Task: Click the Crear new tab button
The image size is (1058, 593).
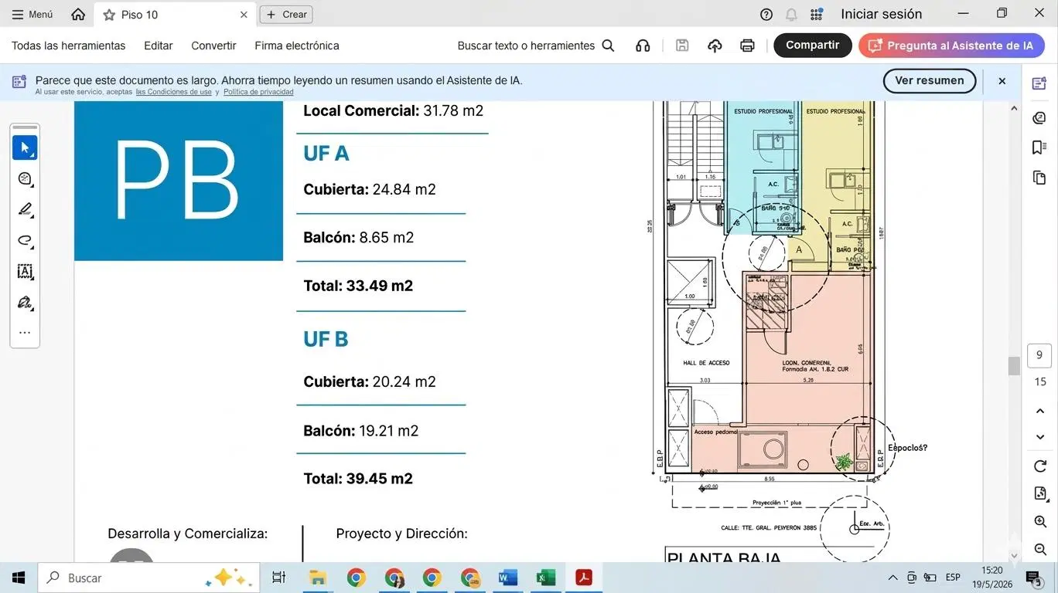Action: click(x=286, y=14)
